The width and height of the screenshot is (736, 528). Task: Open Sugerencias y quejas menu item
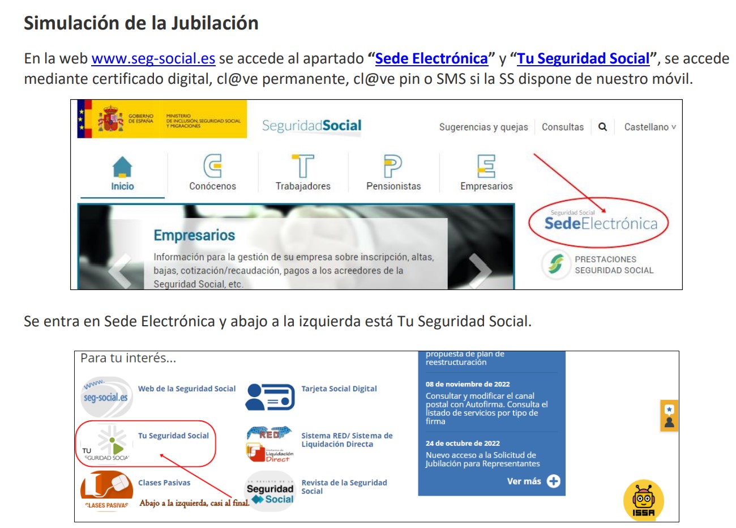[483, 127]
